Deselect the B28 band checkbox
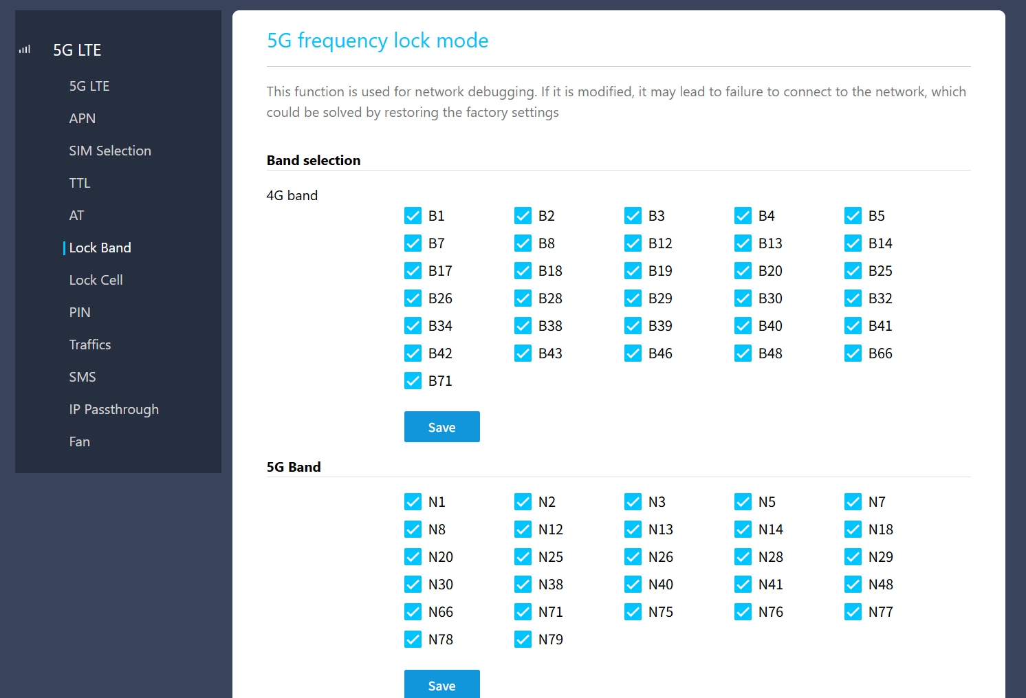The image size is (1026, 698). 523,298
